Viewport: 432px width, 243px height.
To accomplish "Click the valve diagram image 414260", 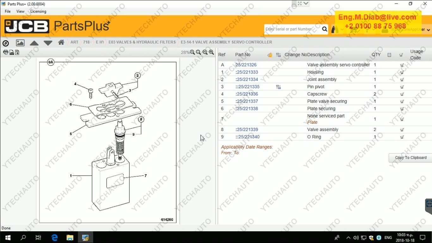I will pyautogui.click(x=108, y=142).
